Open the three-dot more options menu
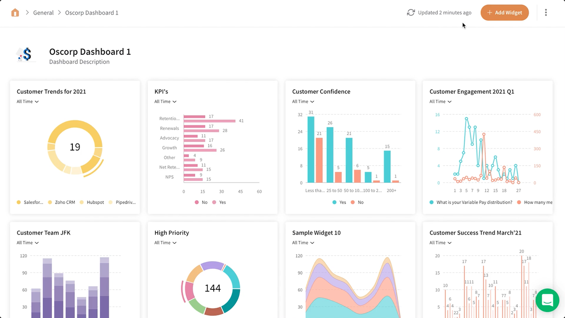The height and width of the screenshot is (318, 565). 546,12
